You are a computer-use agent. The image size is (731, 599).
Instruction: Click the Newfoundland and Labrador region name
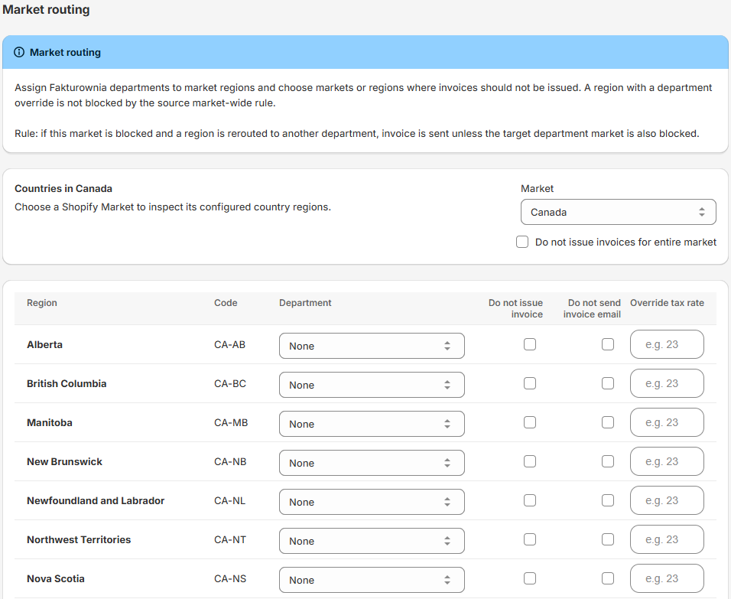(96, 500)
